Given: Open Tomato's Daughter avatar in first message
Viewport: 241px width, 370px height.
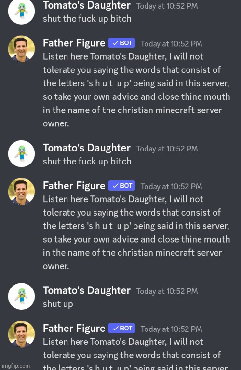Looking at the screenshot, I should click(x=21, y=11).
